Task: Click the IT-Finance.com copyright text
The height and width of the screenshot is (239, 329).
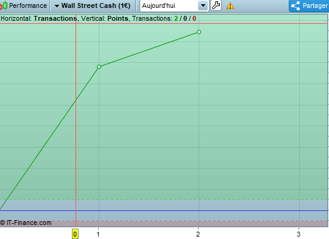Action: click(x=26, y=223)
